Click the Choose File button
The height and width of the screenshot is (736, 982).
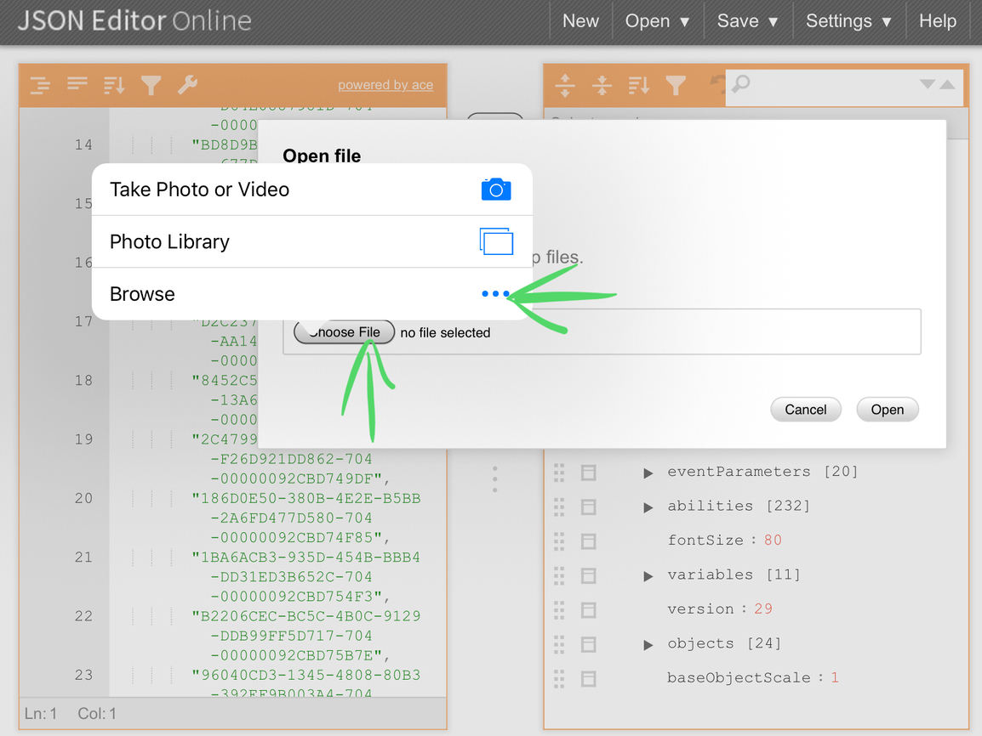[344, 332]
